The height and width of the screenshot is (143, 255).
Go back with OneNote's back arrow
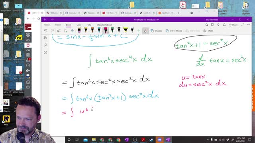click(45, 19)
